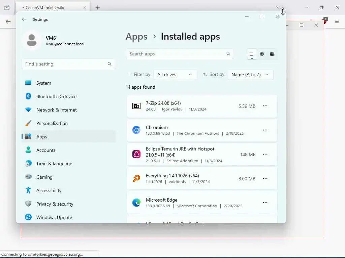Click the Filter by label

[x=143, y=74]
